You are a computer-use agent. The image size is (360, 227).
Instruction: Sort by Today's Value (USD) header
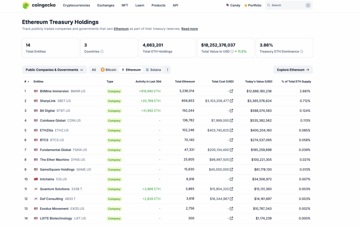(258, 82)
